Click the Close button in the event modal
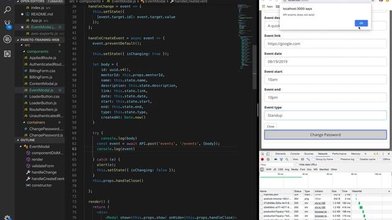 (271, 127)
